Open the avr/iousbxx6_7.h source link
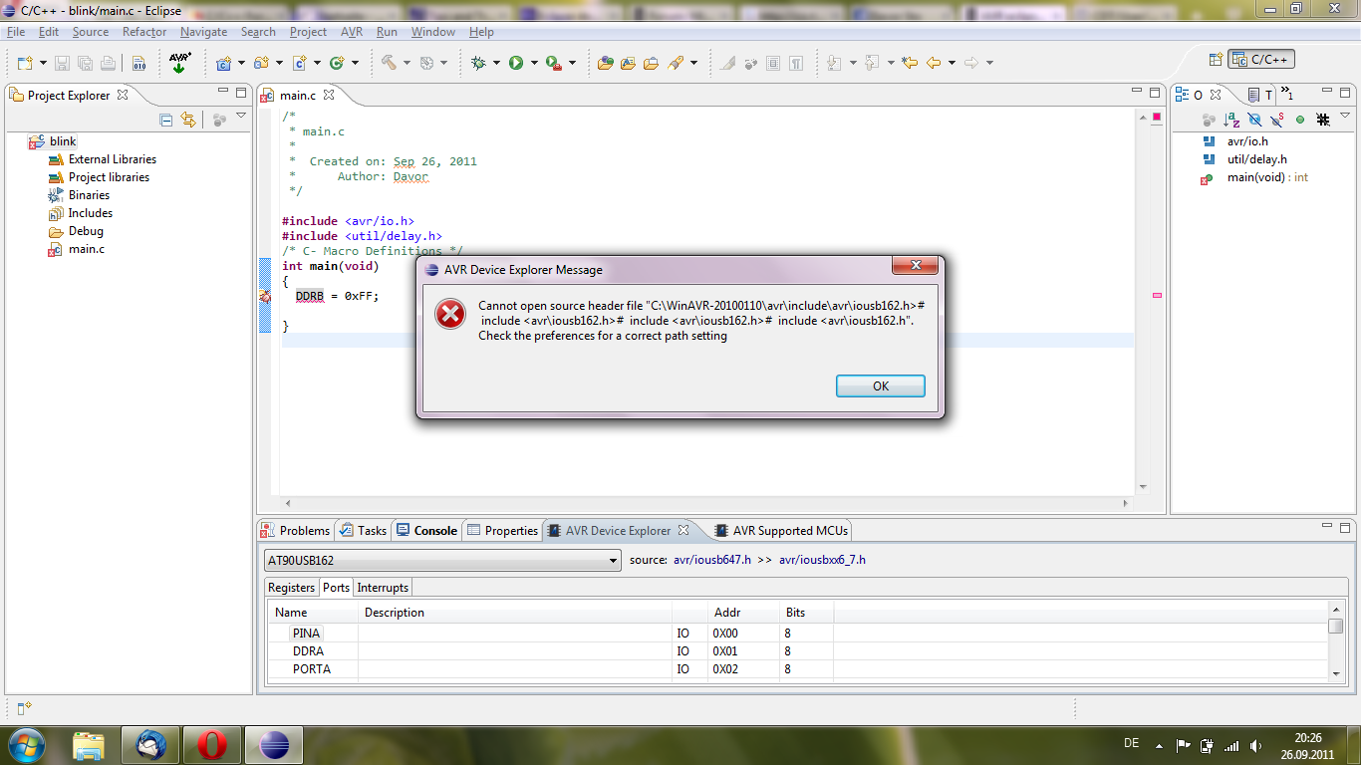 point(822,560)
